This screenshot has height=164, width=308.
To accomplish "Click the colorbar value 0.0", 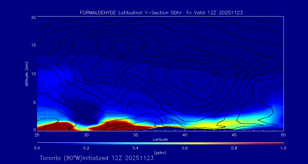I will [37, 148].
